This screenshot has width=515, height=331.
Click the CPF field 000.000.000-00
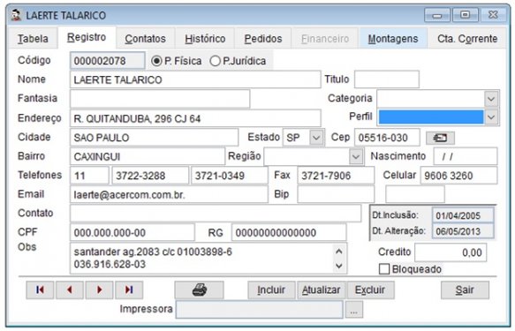132,233
